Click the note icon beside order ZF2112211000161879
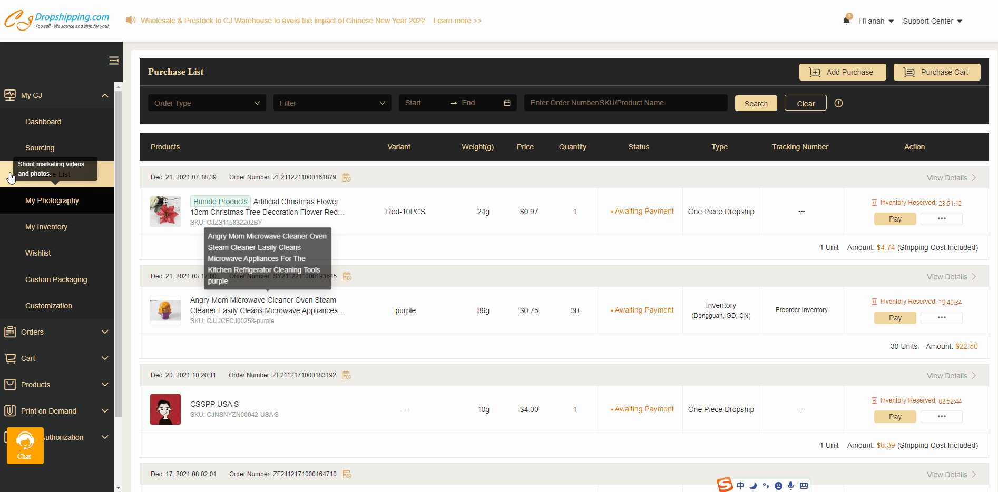The height and width of the screenshot is (492, 998). pos(346,177)
